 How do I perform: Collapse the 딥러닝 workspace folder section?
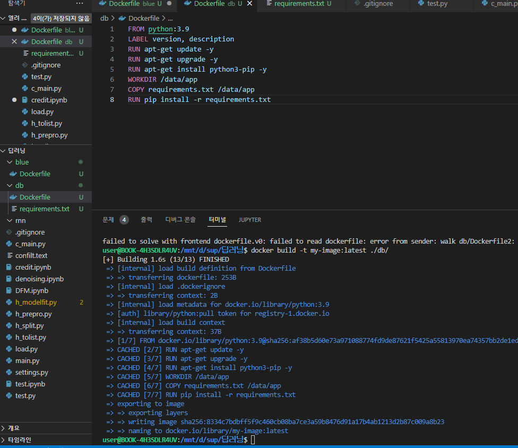(3, 151)
